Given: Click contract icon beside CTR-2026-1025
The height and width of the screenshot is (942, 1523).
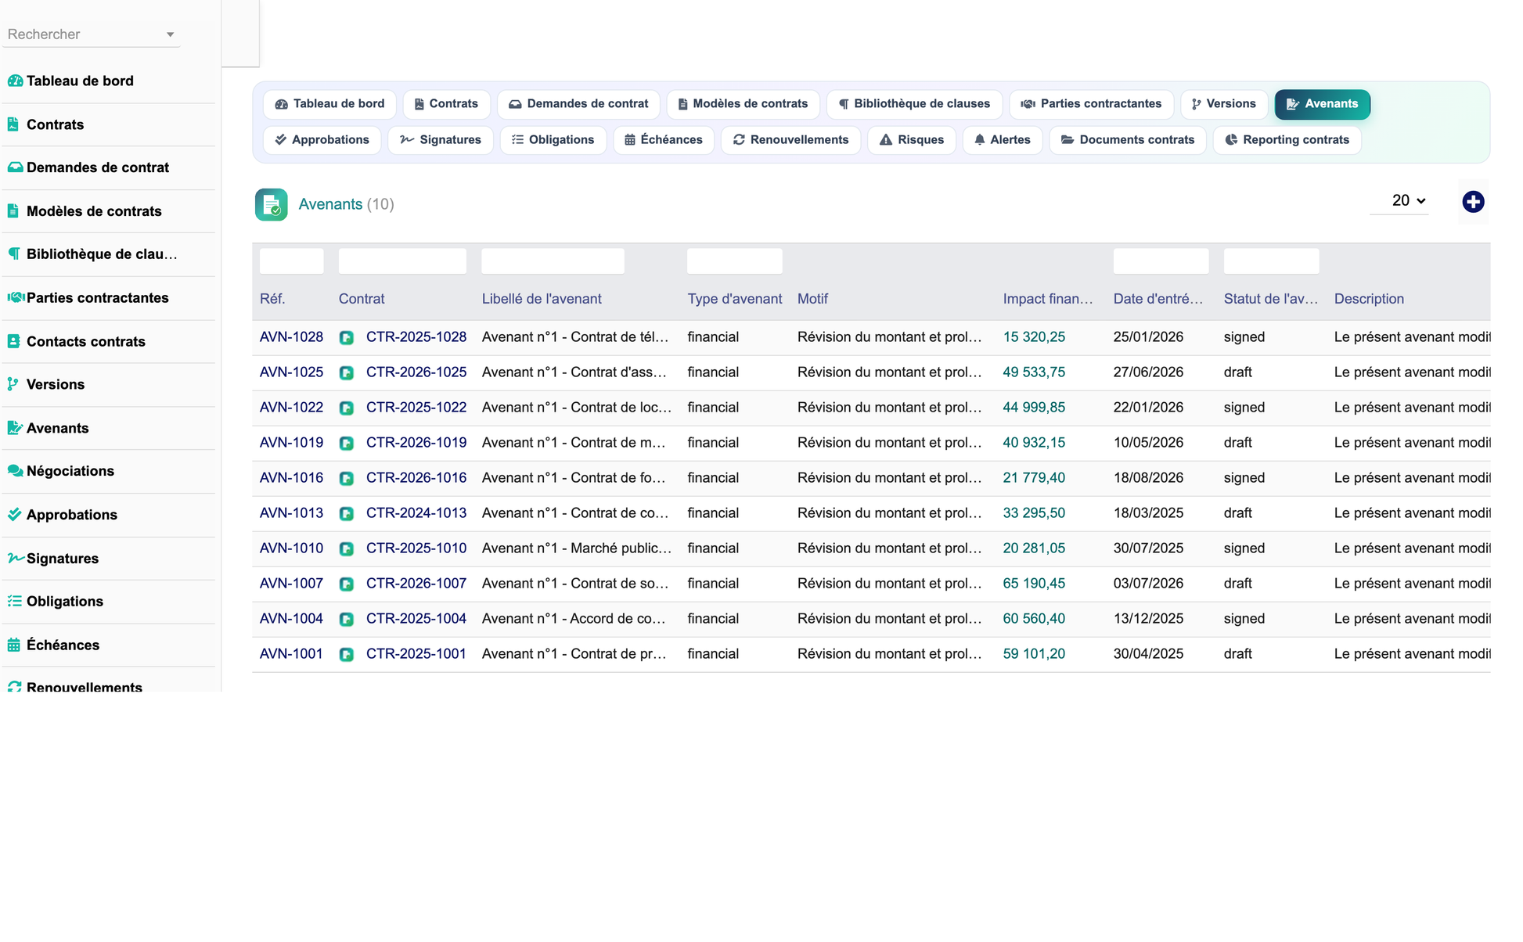Looking at the screenshot, I should pos(347,373).
